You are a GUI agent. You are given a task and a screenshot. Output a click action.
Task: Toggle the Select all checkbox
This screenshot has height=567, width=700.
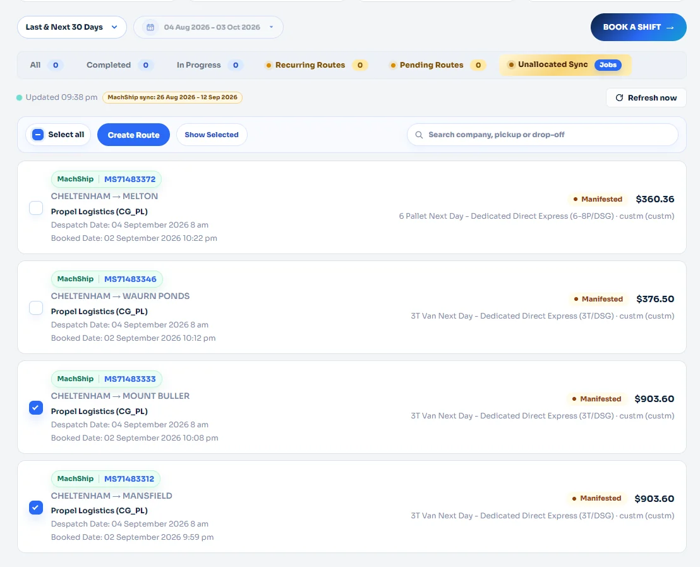click(38, 135)
